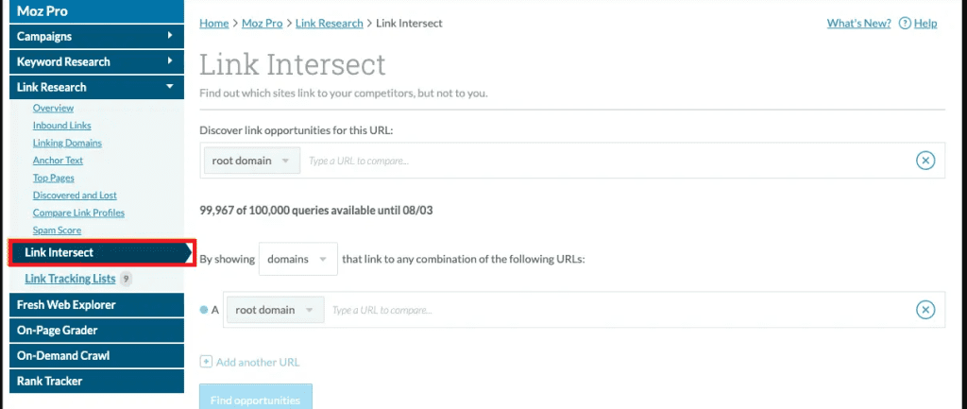Image resolution: width=967 pixels, height=409 pixels.
Task: Focus the URL A compare input field
Action: pos(619,310)
